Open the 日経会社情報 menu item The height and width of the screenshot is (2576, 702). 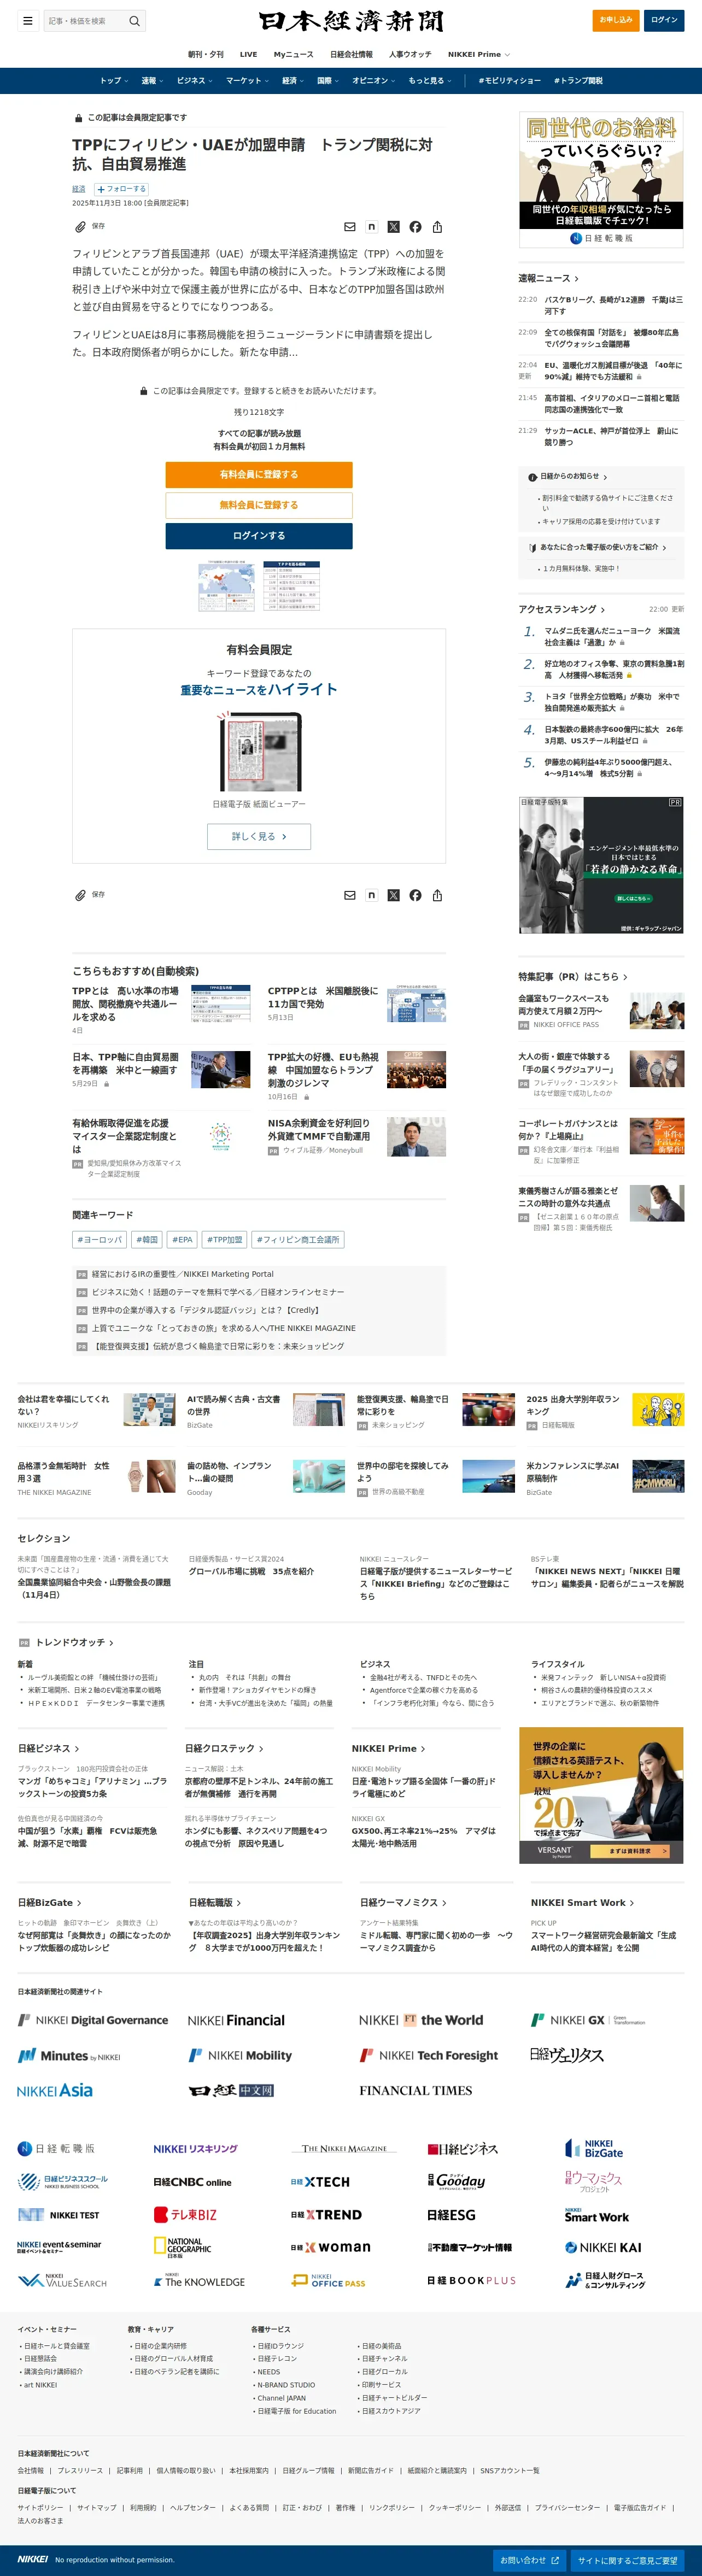tap(351, 54)
